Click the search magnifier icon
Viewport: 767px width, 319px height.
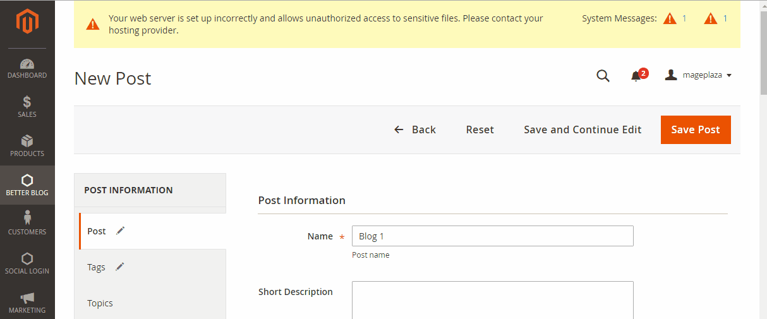(x=603, y=76)
